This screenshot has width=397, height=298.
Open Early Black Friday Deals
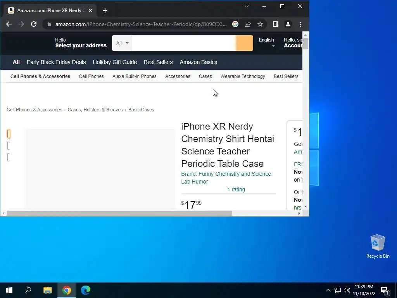[x=56, y=62]
